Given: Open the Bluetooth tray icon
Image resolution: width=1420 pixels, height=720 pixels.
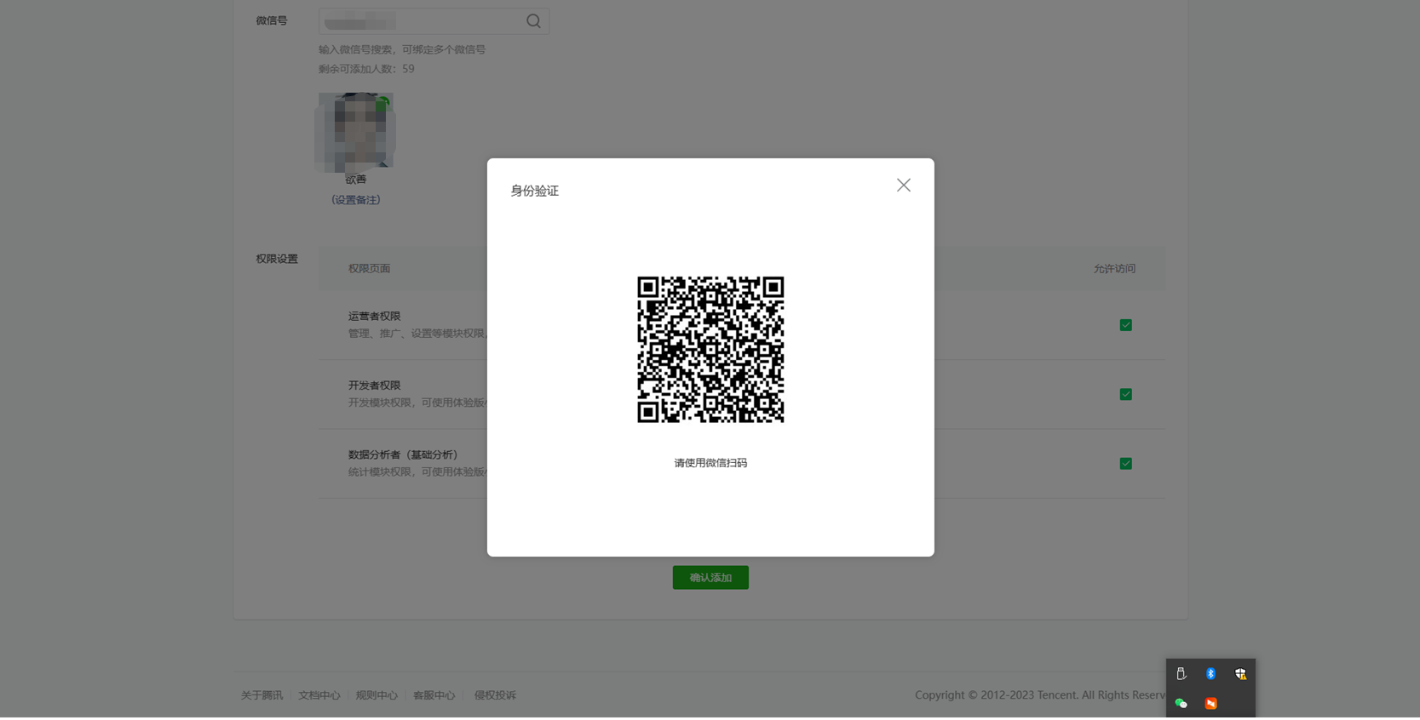Looking at the screenshot, I should coord(1210,674).
